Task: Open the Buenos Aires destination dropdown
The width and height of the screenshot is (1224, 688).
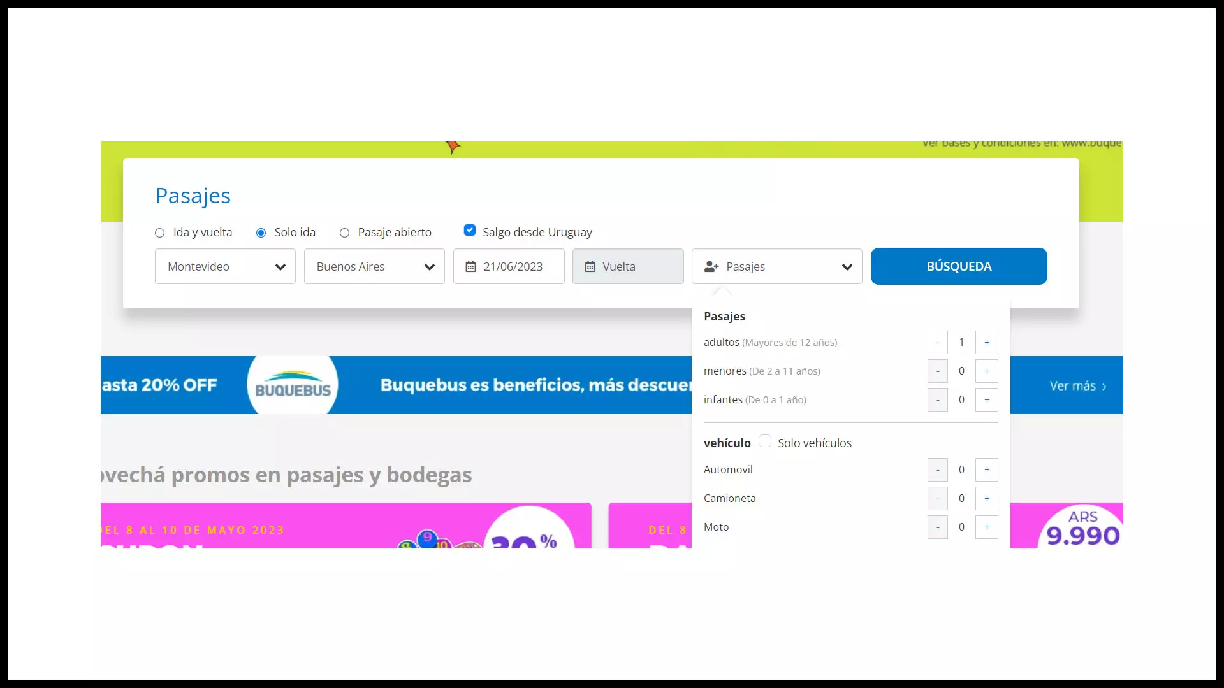Action: pyautogui.click(x=374, y=266)
